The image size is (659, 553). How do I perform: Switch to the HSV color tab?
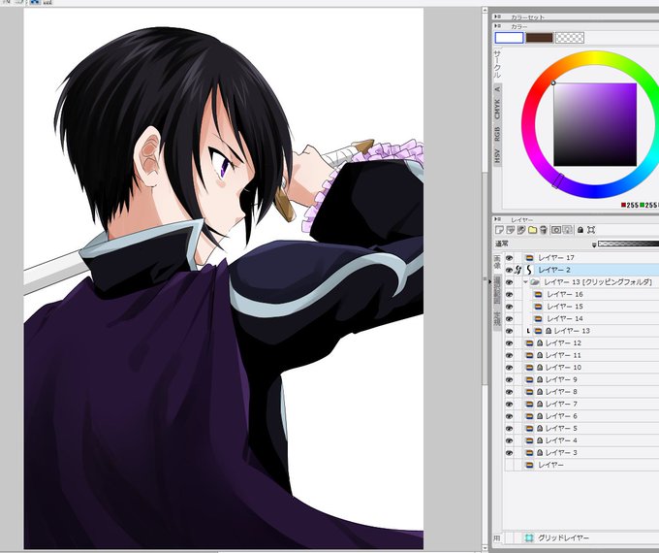(x=497, y=156)
